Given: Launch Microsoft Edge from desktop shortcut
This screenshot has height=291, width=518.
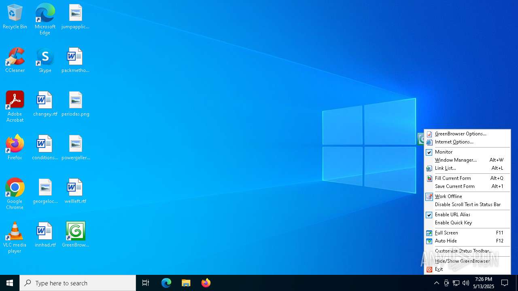Looking at the screenshot, I should pyautogui.click(x=45, y=19).
